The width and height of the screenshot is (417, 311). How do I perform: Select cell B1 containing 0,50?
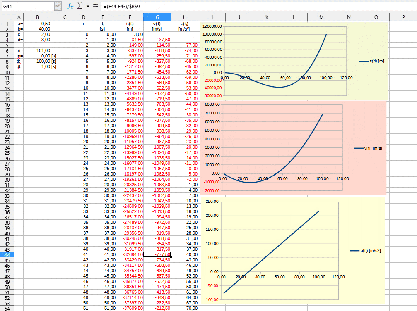click(37, 24)
